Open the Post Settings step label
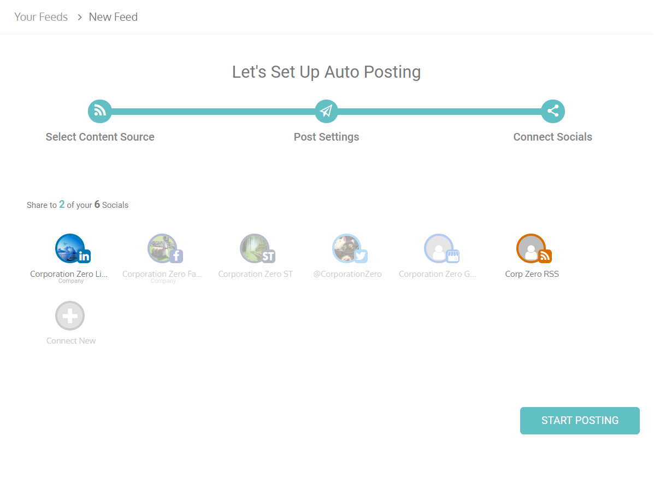Image resolution: width=654 pixels, height=482 pixels. pyautogui.click(x=326, y=137)
